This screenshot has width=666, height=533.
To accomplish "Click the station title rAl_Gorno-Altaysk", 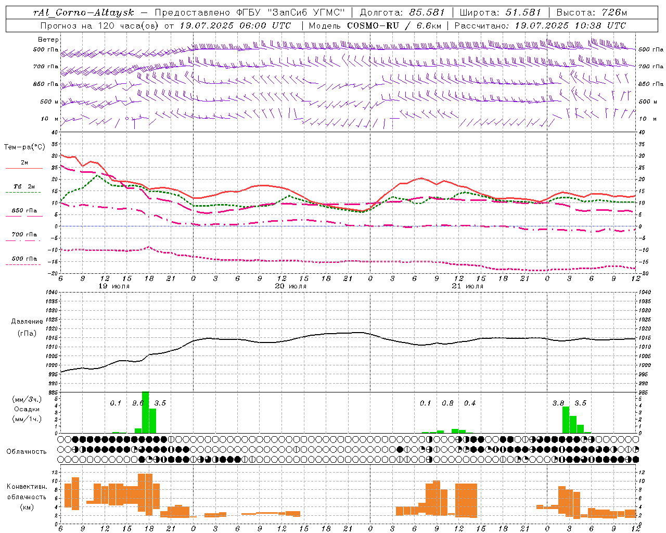I will click(84, 12).
